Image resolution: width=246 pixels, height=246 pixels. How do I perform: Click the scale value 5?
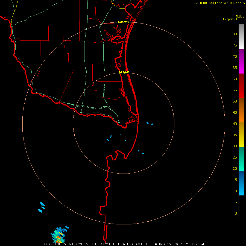pyautogui.click(x=236, y=202)
